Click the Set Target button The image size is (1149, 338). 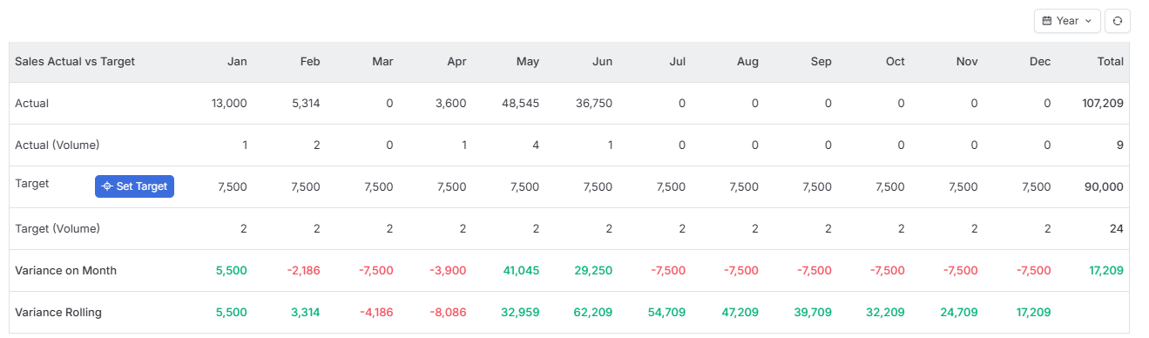coord(134,186)
